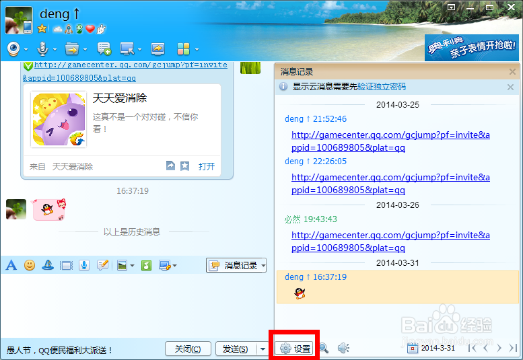Click in the message input area
523x360 pixels.
137,305
